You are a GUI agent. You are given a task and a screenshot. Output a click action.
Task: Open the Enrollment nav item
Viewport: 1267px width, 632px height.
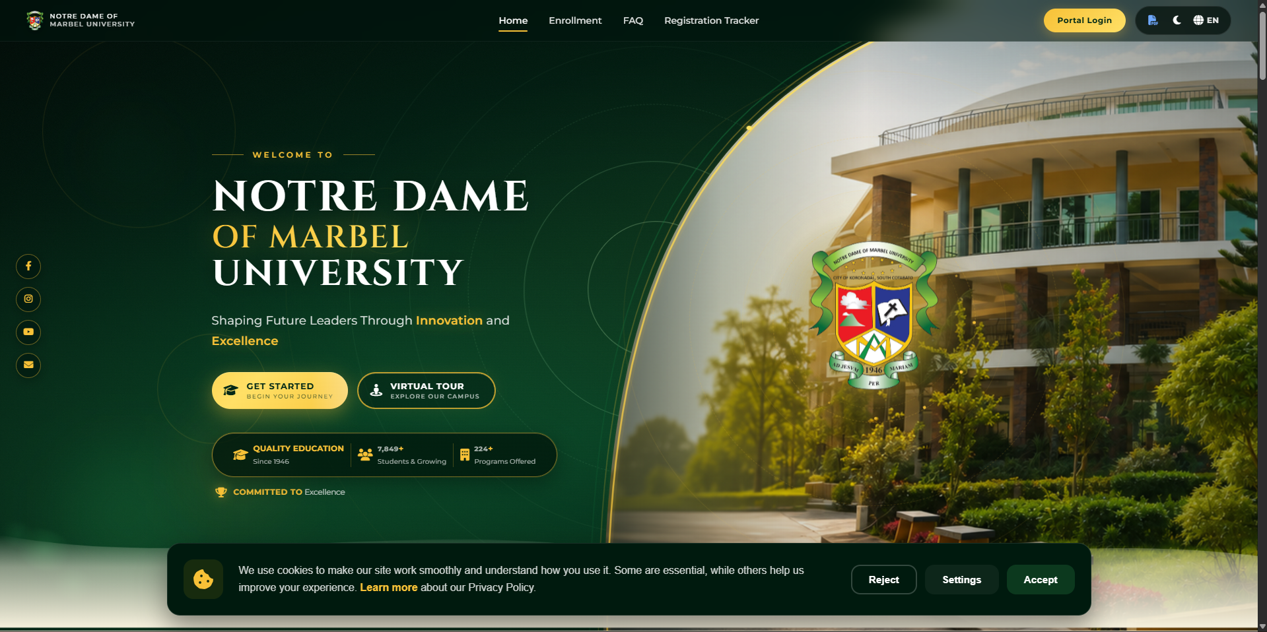[x=575, y=20]
